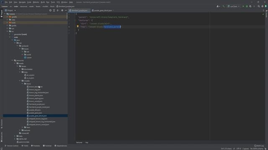Collapse the lang folder
The width and height of the screenshot is (268, 150).
(20, 72)
